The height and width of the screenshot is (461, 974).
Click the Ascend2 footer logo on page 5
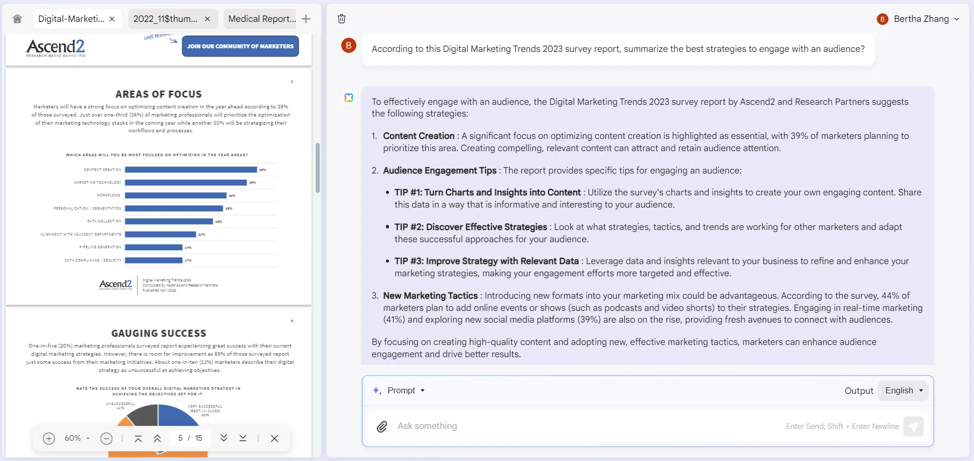116,284
